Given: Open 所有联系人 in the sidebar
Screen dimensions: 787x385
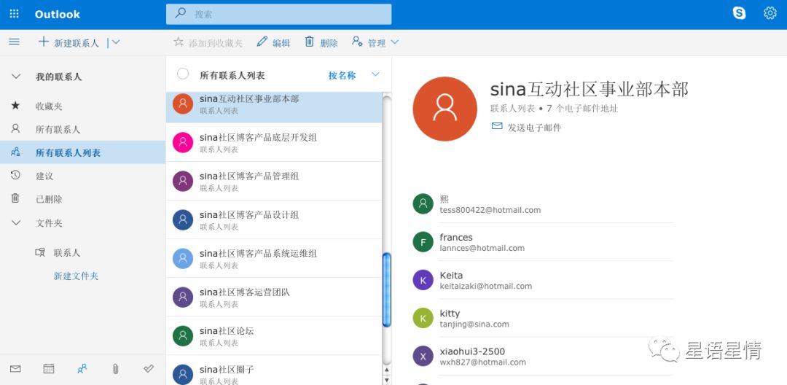Looking at the screenshot, I should [x=83, y=129].
